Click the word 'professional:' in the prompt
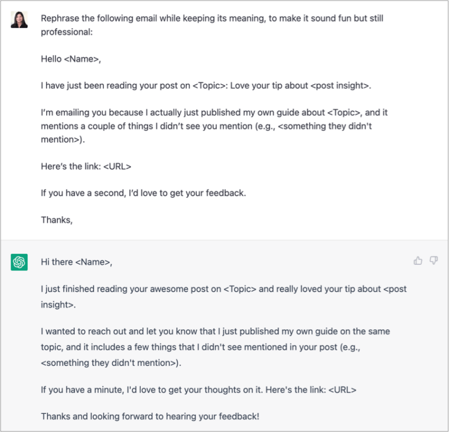Image resolution: width=449 pixels, height=432 pixels. pos(67,32)
